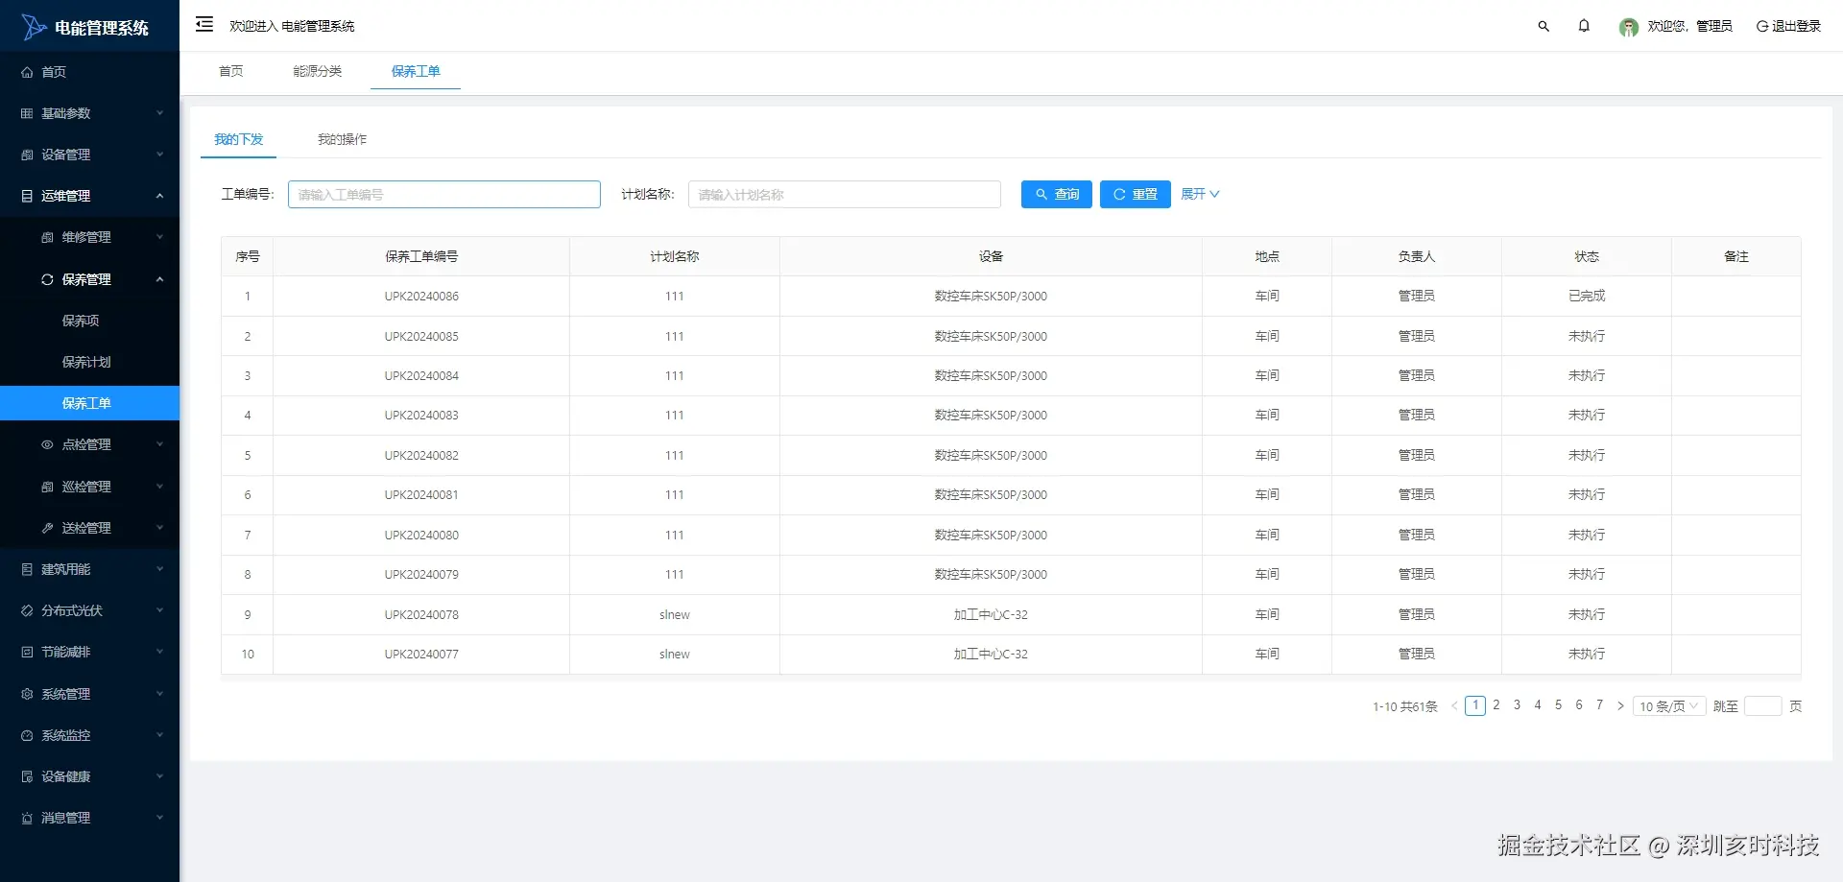Click the 查询 search button

1057,194
